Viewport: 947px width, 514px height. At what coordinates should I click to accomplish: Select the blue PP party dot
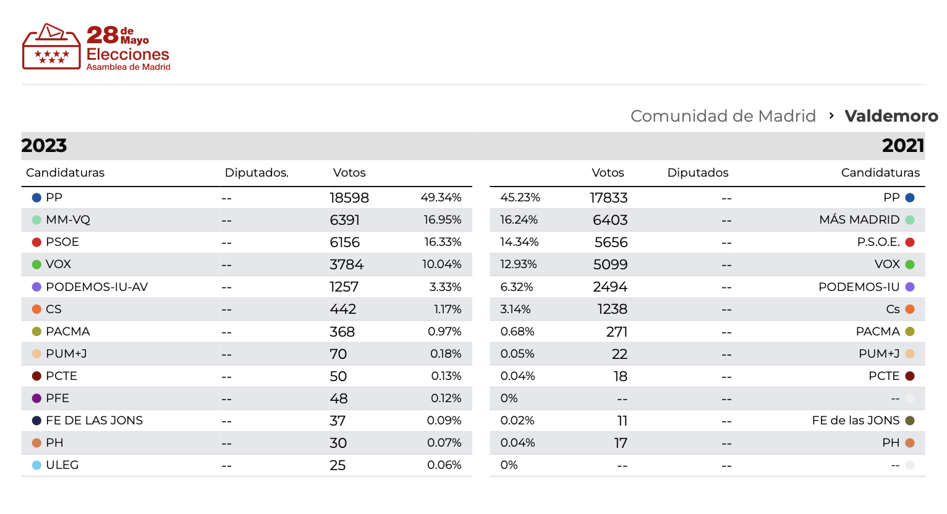(x=37, y=197)
